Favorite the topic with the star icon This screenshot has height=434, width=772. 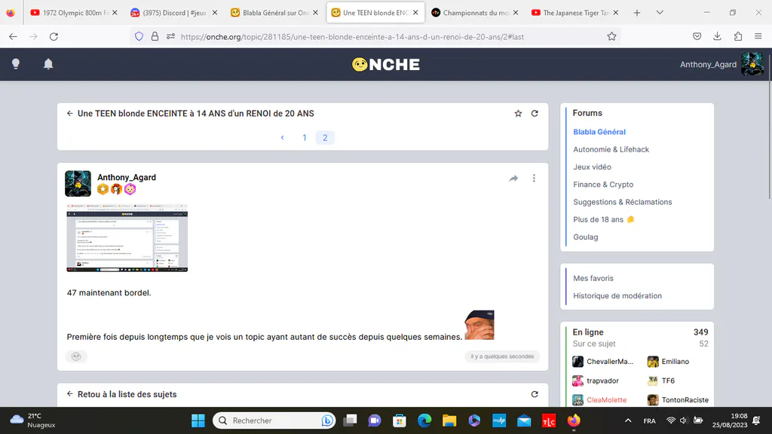point(518,114)
